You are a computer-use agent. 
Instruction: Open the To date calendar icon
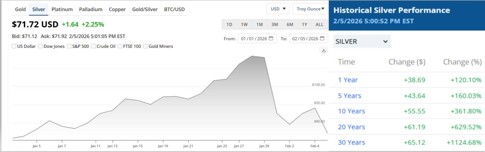pyautogui.click(x=322, y=38)
